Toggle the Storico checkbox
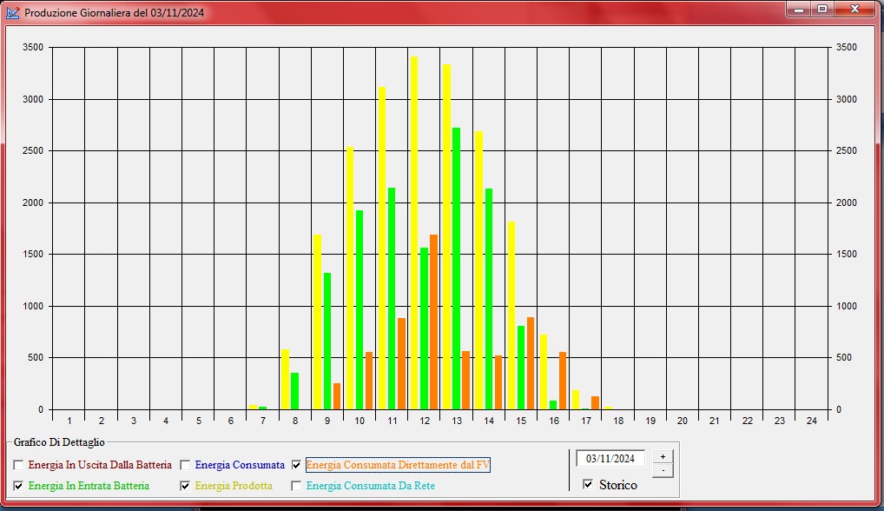 588,484
